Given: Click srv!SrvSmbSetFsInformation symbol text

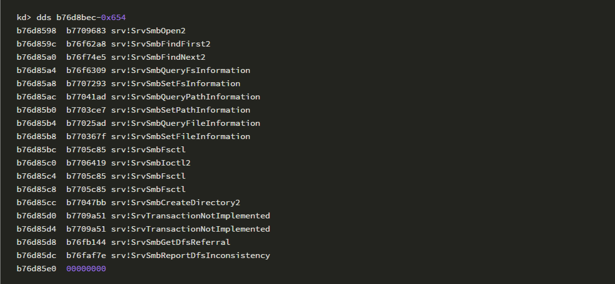Looking at the screenshot, I should click(x=176, y=84).
